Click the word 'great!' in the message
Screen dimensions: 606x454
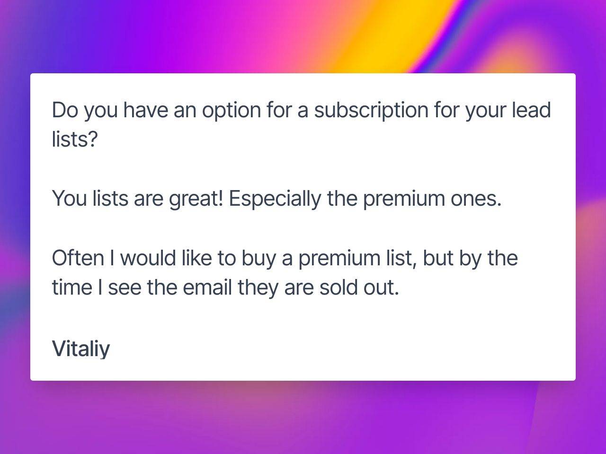(x=196, y=199)
